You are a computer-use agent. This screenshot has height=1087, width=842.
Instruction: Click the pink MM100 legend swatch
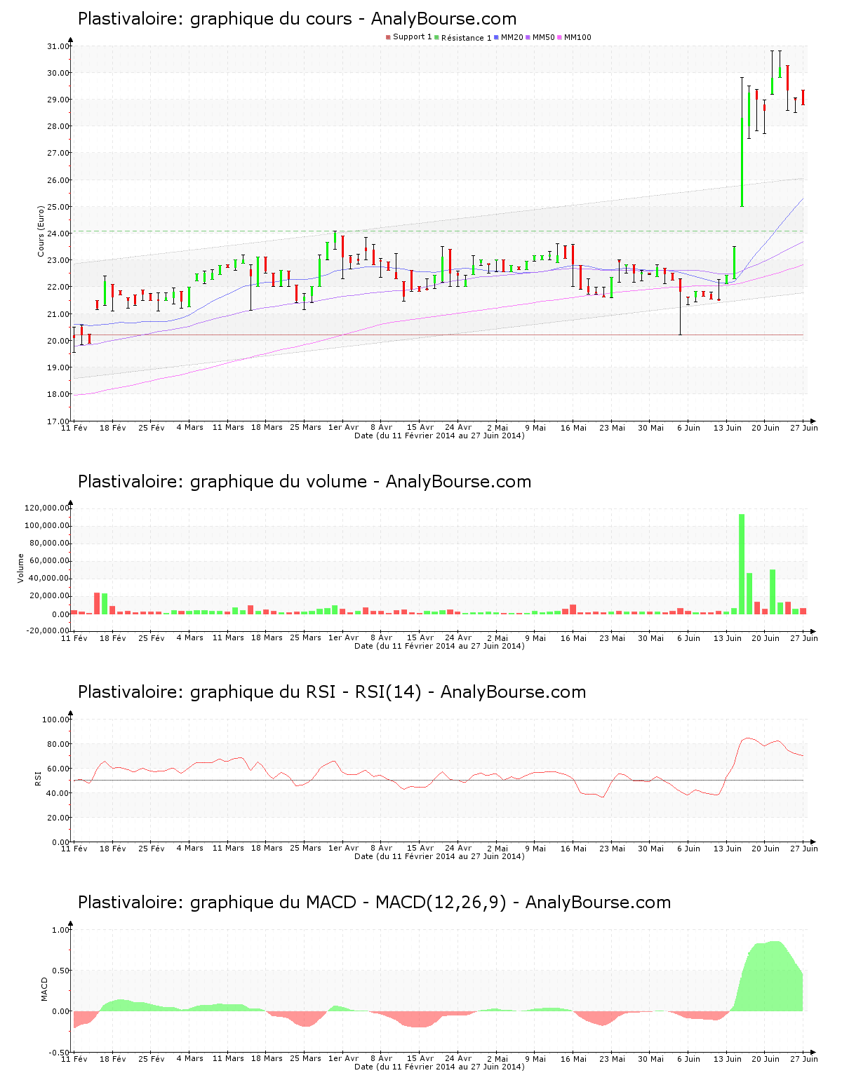point(559,37)
